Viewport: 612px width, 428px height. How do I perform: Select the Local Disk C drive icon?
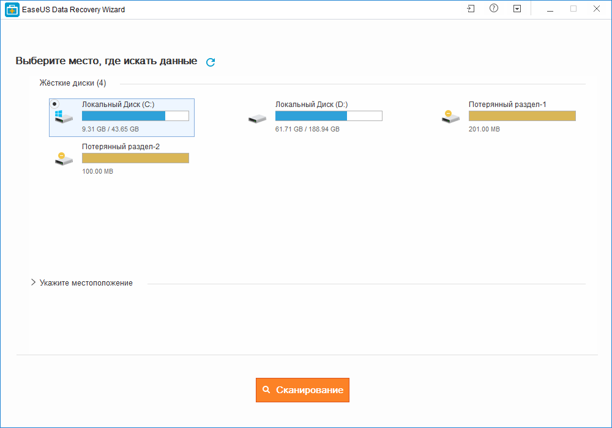click(x=64, y=117)
